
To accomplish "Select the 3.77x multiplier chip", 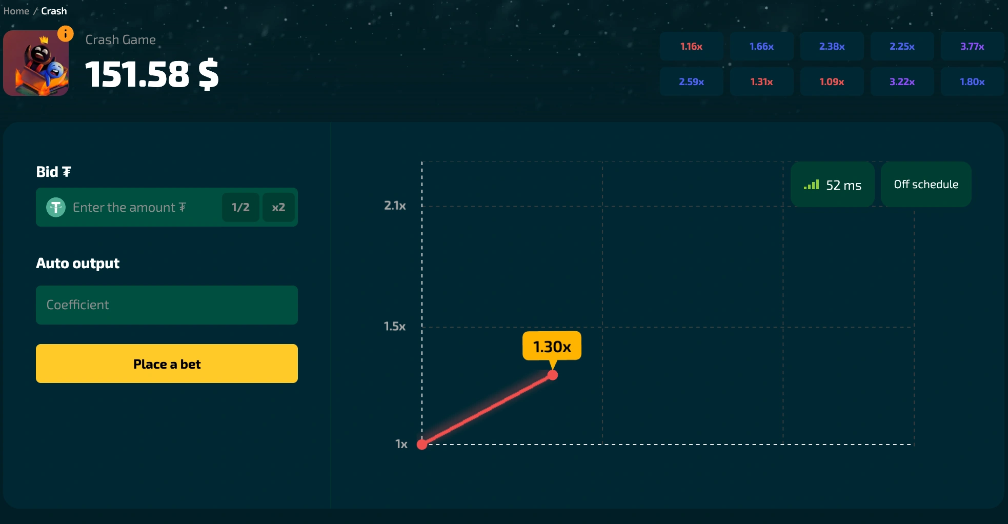I will coord(972,46).
